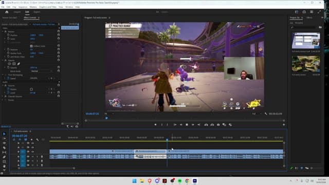Collapse the Time Remapping group
This screenshot has width=329, height=185.
pyautogui.click(x=3, y=75)
